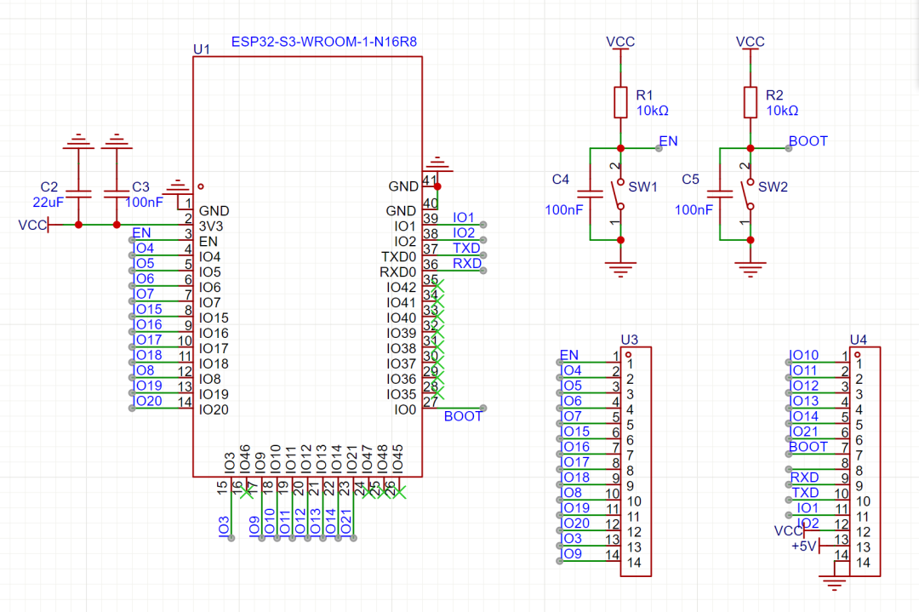Click the 100nF value of C5
The image size is (919, 612).
pyautogui.click(x=694, y=210)
